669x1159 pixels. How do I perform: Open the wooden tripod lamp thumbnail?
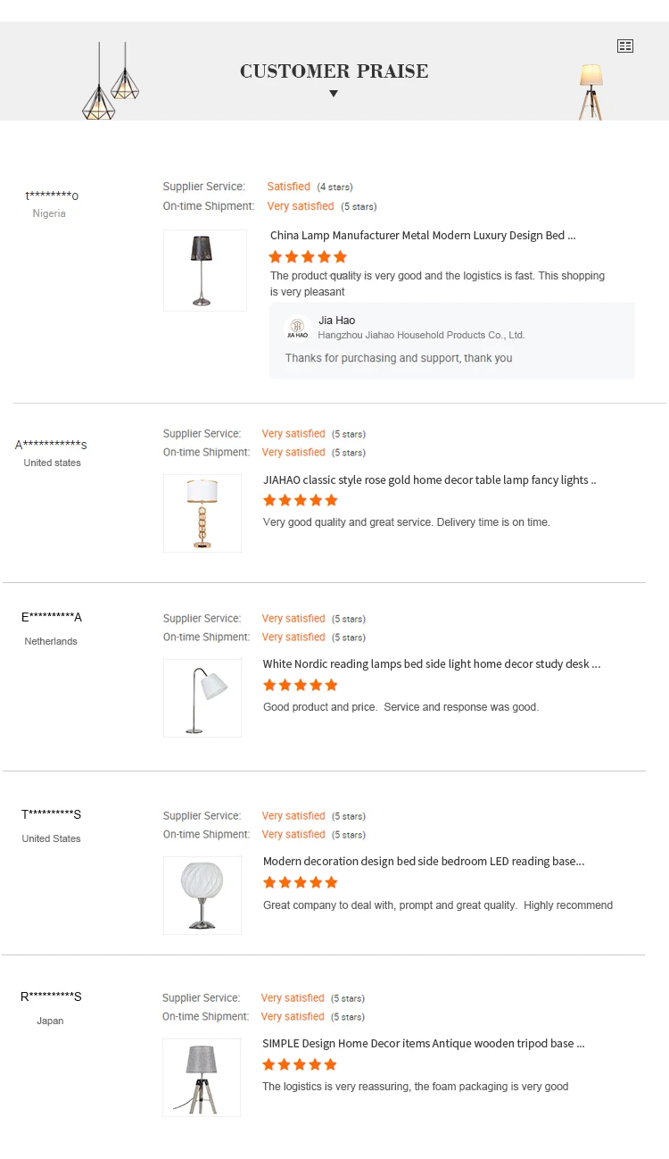click(202, 1078)
